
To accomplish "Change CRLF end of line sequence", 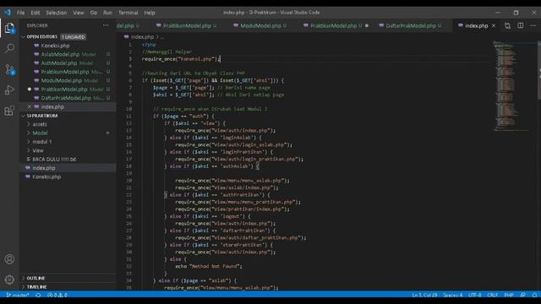I will click(x=492, y=295).
